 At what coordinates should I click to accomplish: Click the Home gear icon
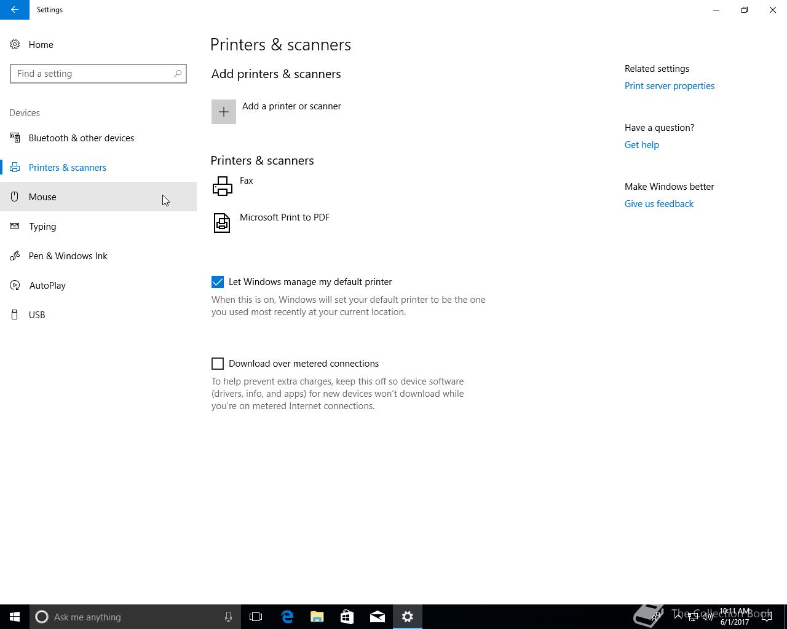click(15, 44)
